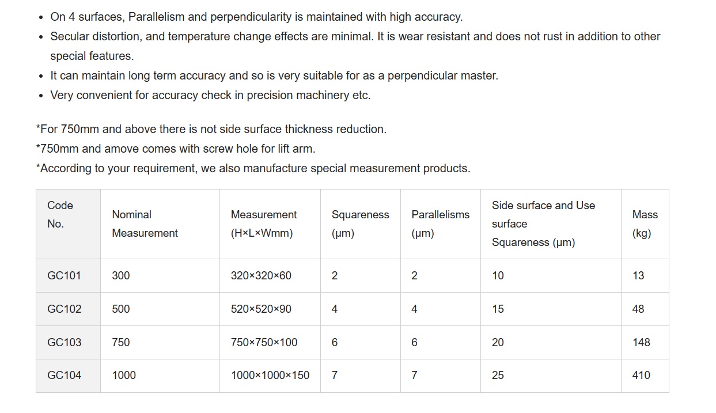The image size is (716, 413).
Task: Click the 520×520×90 measurement cell
Action: tap(261, 309)
